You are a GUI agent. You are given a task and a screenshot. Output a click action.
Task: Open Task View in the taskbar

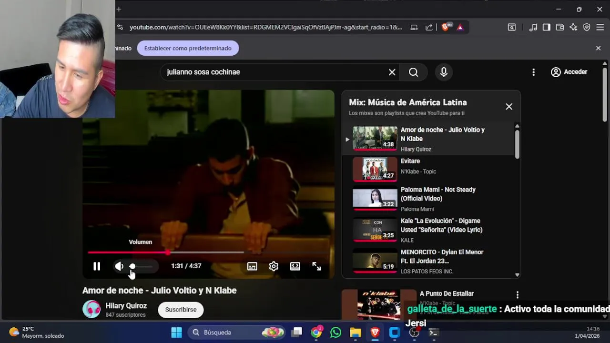[x=297, y=333]
